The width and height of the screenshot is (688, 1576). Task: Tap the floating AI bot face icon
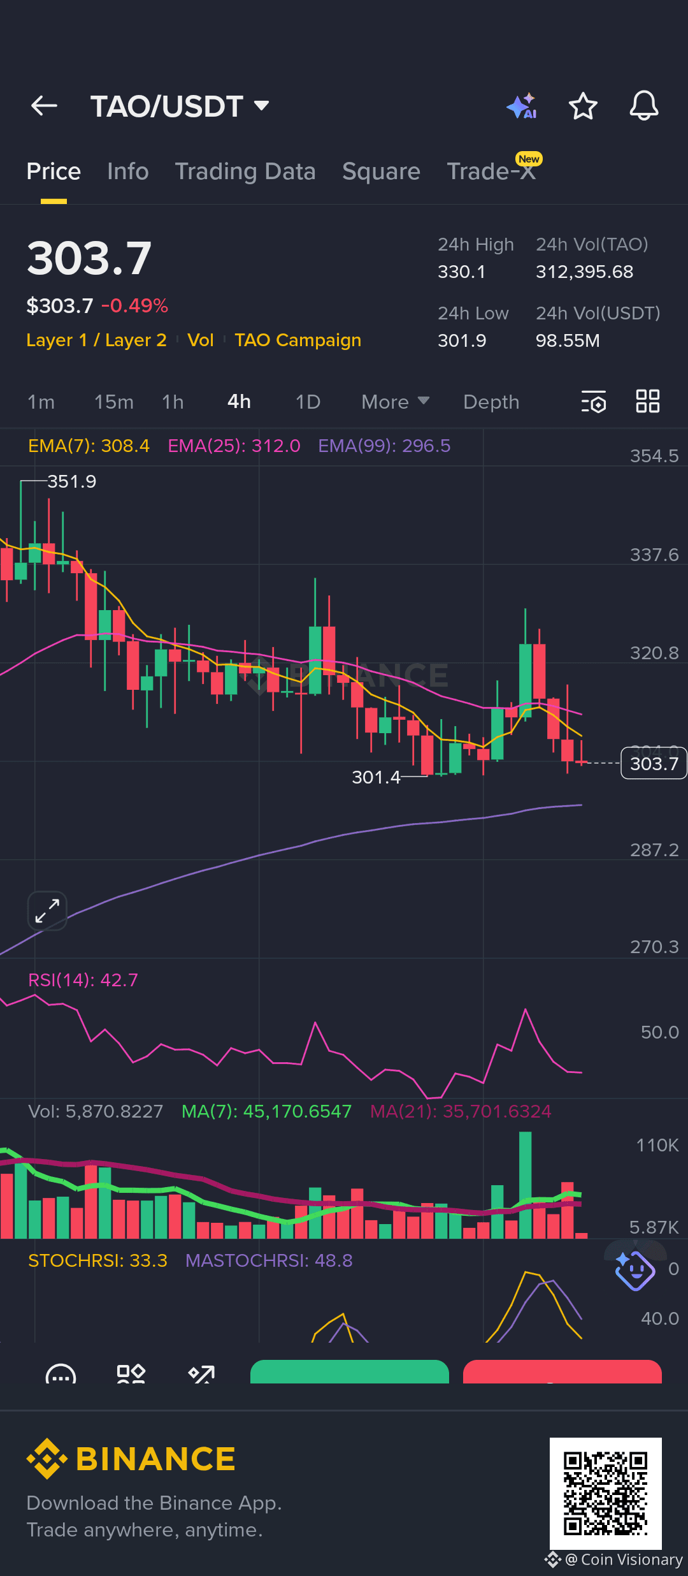pyautogui.click(x=635, y=1271)
